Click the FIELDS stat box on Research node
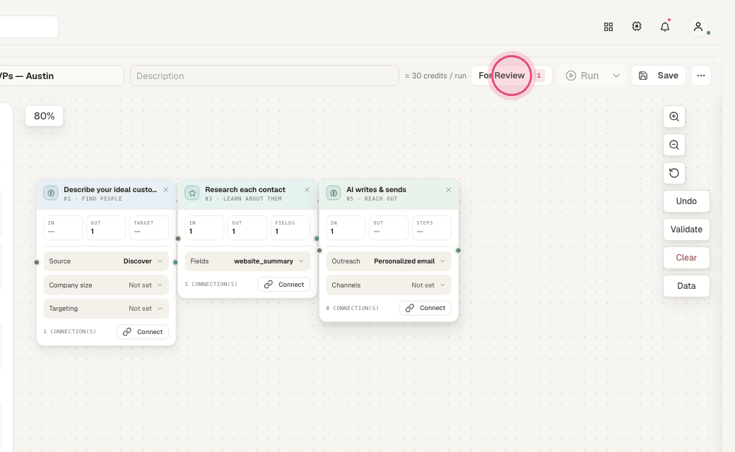The height and width of the screenshot is (452, 735). [x=290, y=227]
